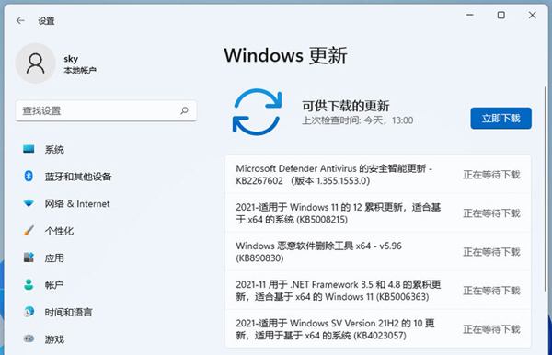Minimize the Settings window
The height and width of the screenshot is (355, 552).
tap(469, 15)
